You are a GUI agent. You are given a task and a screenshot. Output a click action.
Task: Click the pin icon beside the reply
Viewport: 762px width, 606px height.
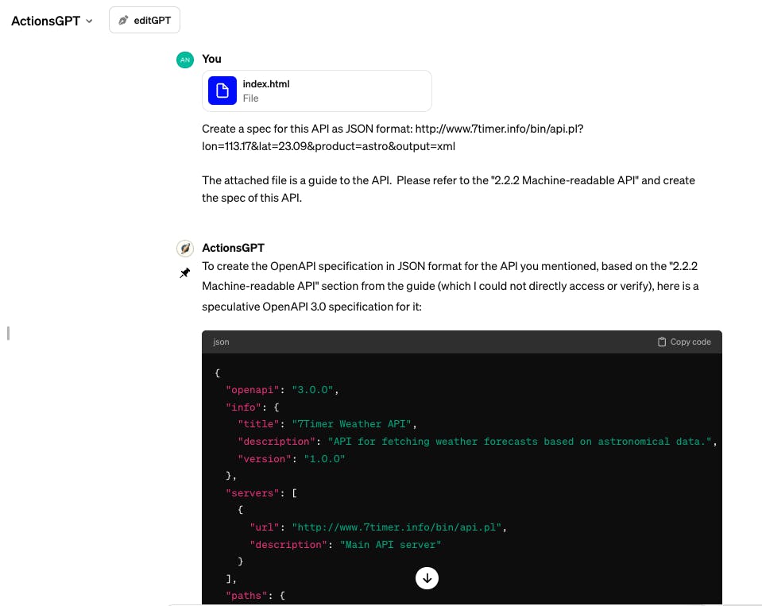tap(184, 273)
